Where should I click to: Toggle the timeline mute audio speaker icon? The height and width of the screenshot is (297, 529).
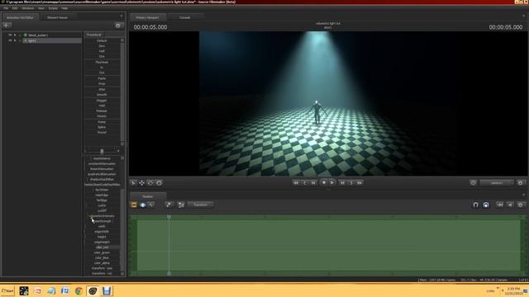point(510,205)
